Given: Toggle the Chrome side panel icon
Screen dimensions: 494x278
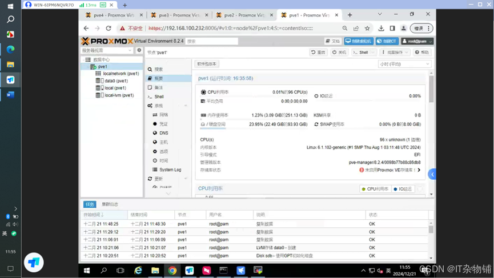Looking at the screenshot, I should (392, 29).
